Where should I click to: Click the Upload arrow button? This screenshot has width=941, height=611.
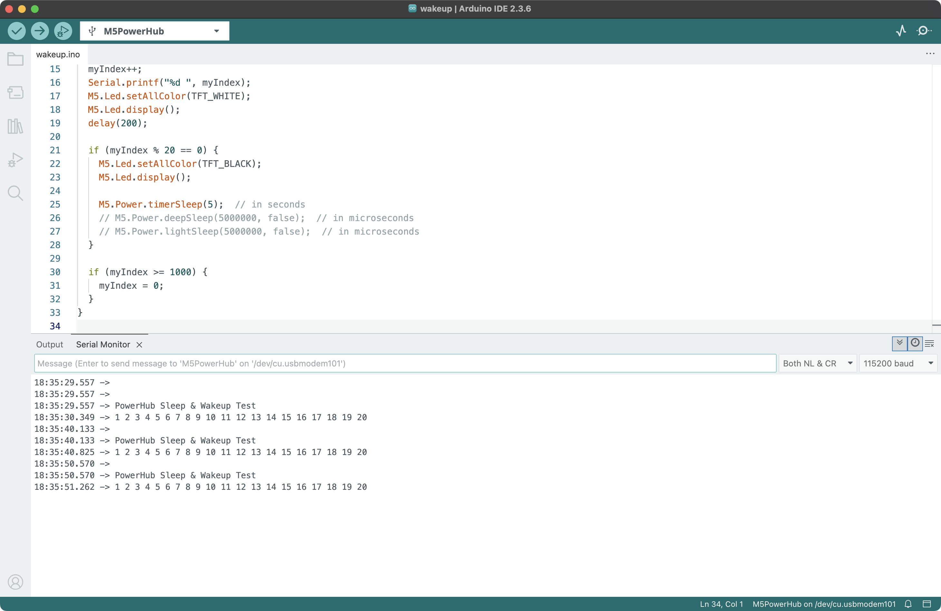40,31
